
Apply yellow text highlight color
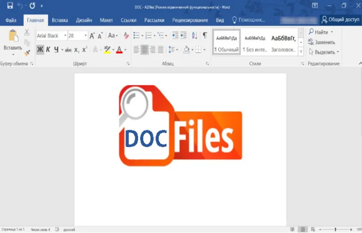click(107, 50)
